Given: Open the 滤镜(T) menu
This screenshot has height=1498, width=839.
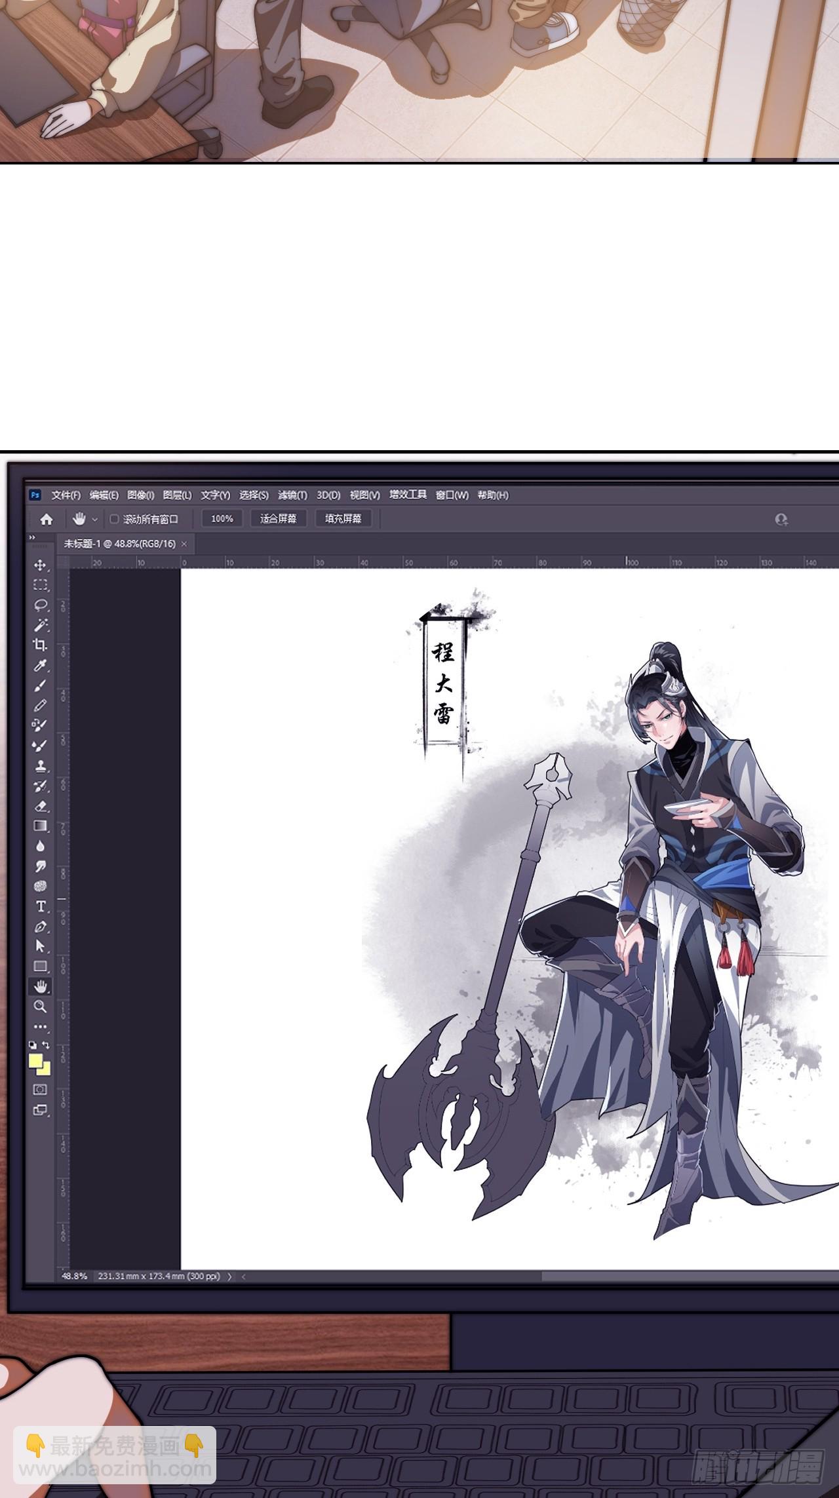Looking at the screenshot, I should pos(292,495).
